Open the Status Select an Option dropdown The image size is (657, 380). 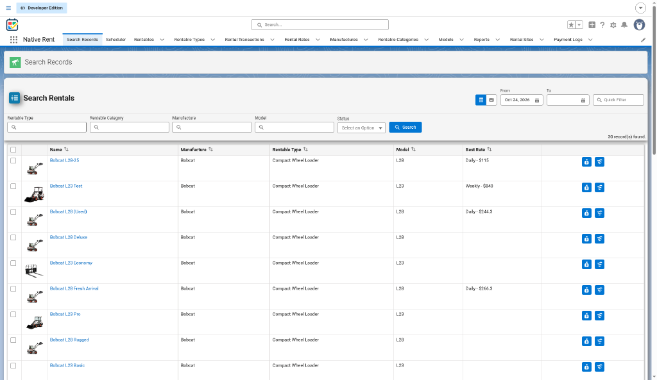[361, 128]
